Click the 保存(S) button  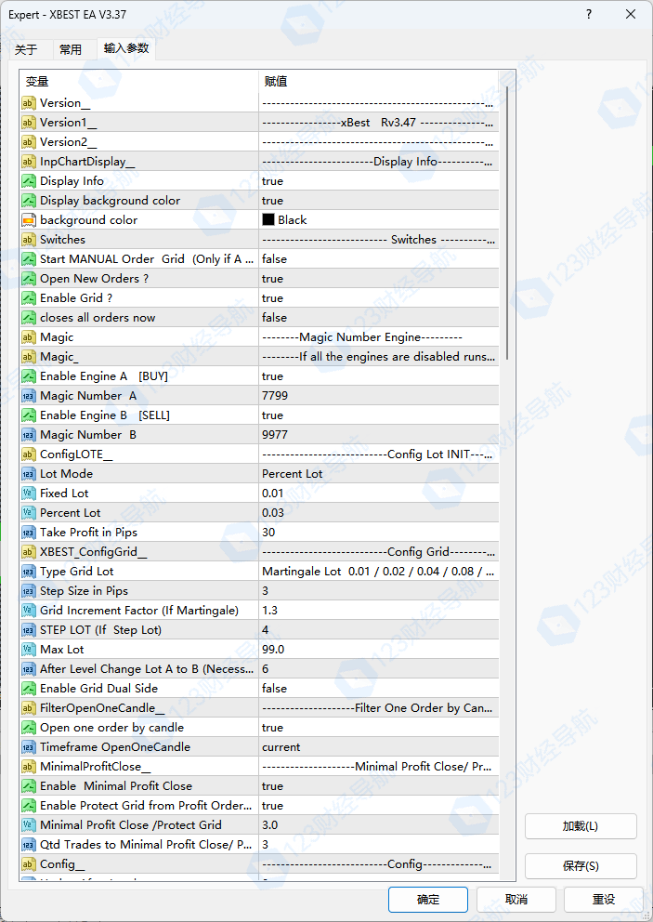click(x=581, y=865)
